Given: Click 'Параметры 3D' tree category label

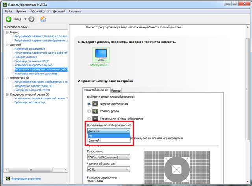Looking at the screenshot, I should (x=19, y=78).
